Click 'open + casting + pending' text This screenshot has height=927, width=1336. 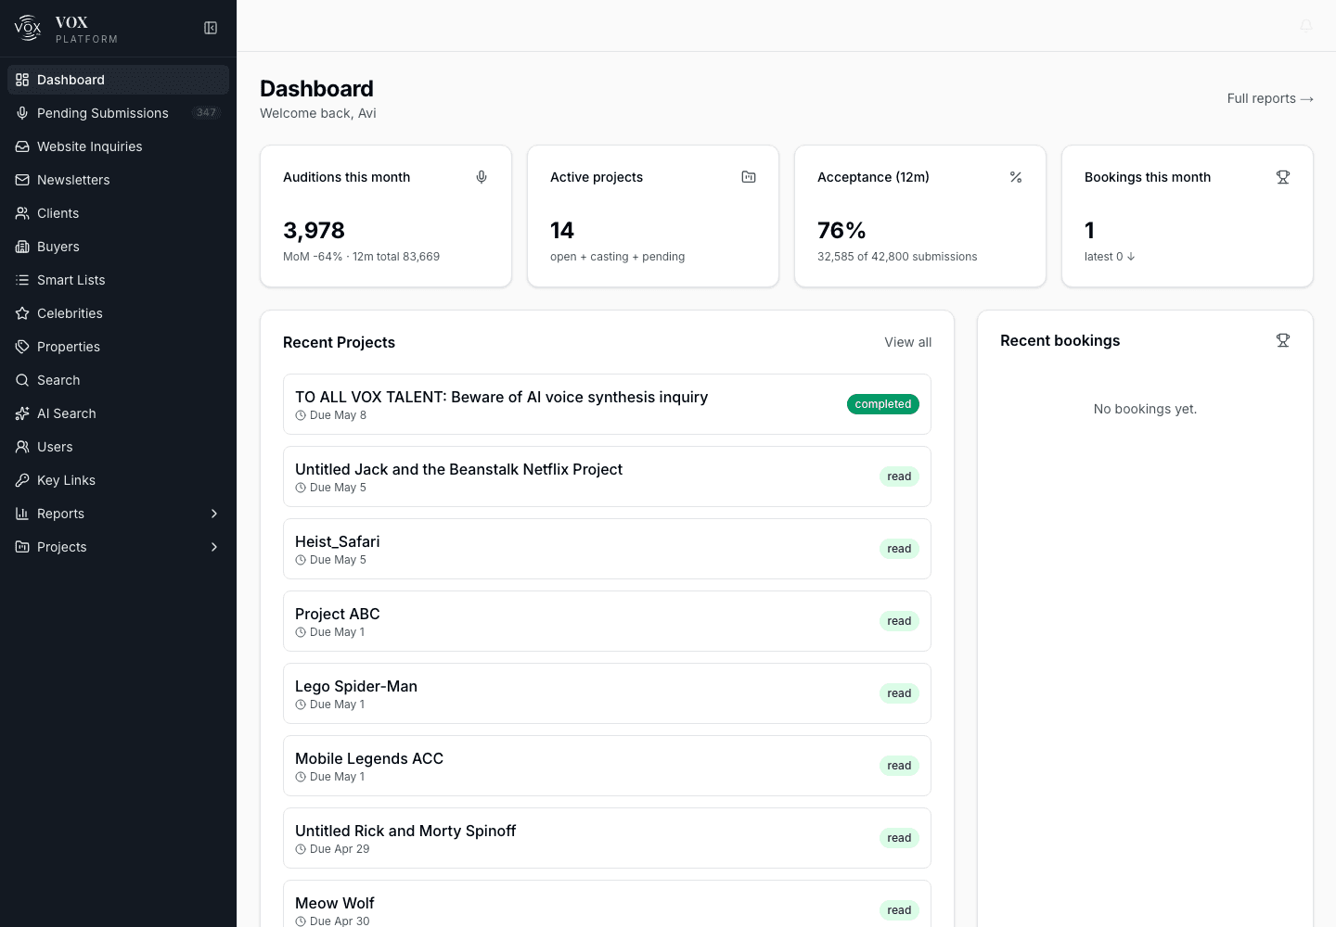[617, 257]
